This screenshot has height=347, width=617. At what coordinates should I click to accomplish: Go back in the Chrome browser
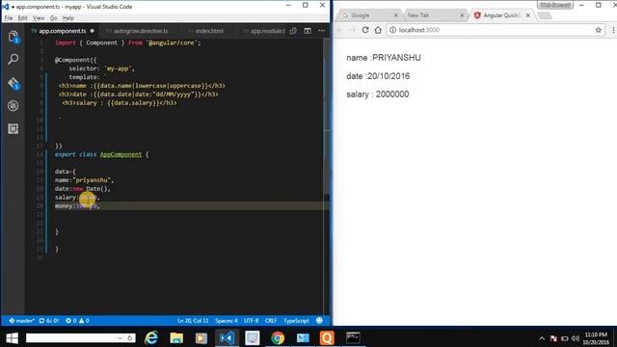point(340,30)
